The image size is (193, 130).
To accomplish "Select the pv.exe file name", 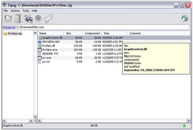I will 47,58.
